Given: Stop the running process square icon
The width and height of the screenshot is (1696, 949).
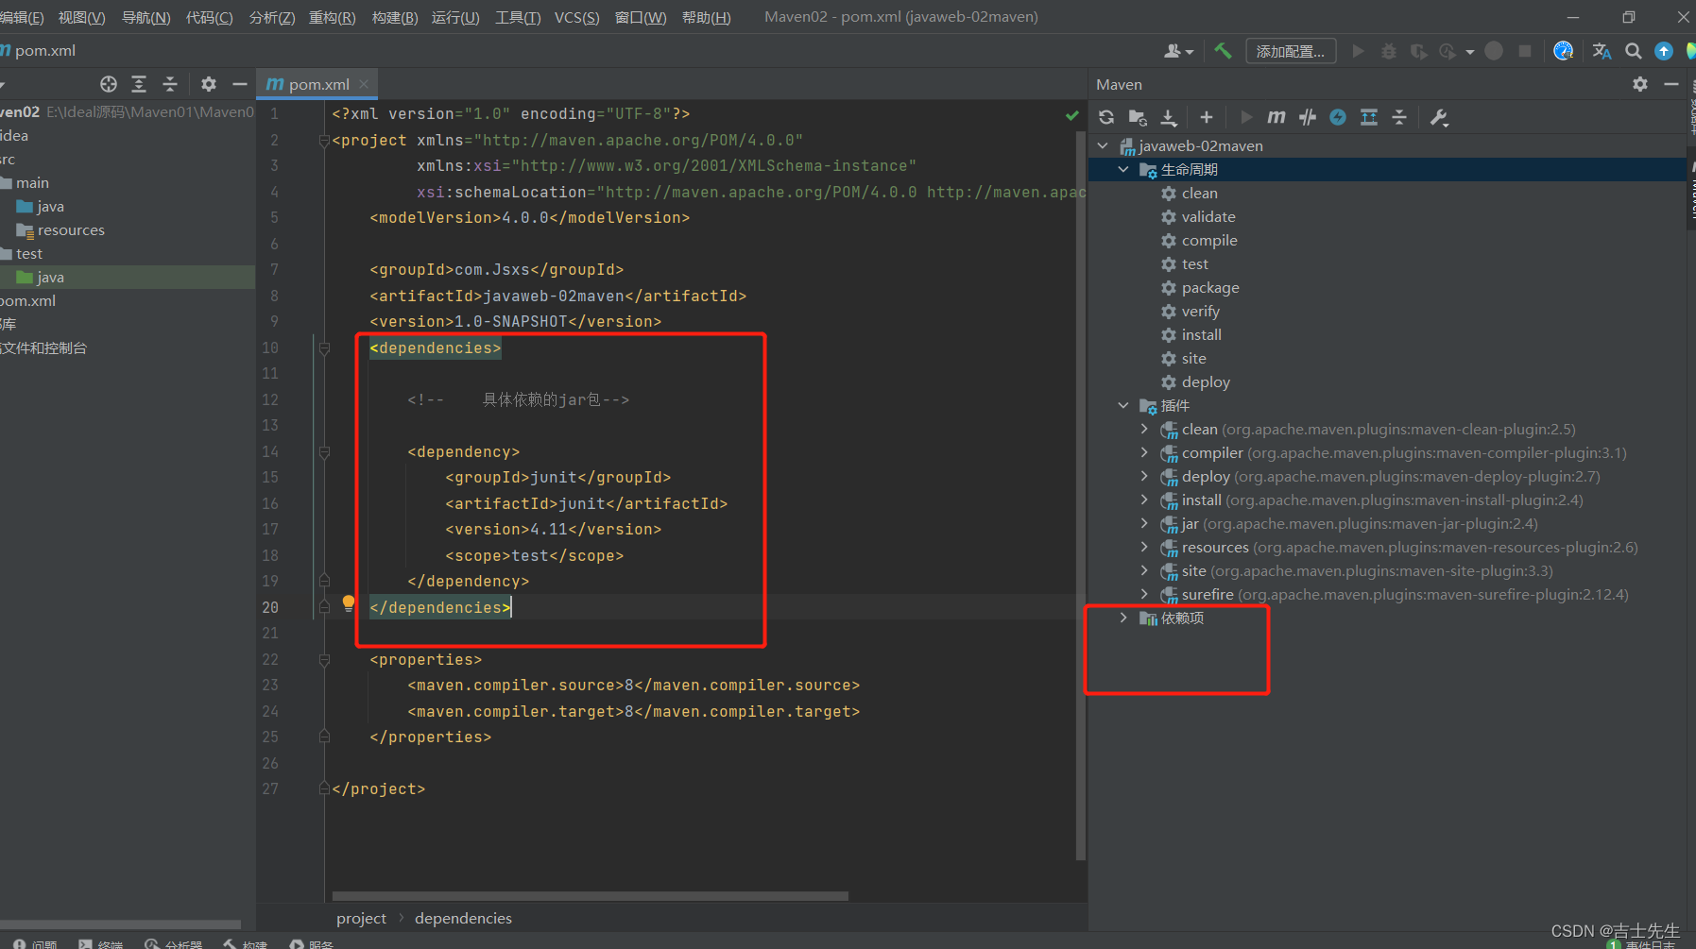Looking at the screenshot, I should click(x=1525, y=51).
